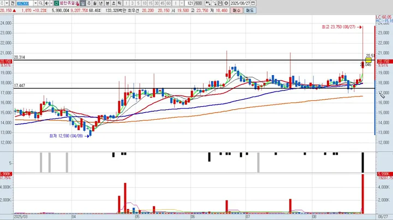Click the green 신 credit badge icon
This screenshot has width=393, height=220.
pyautogui.click(x=57, y=3)
